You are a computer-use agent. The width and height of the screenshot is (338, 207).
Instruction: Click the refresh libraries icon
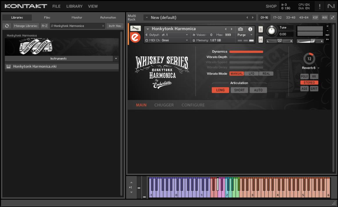coord(7,26)
